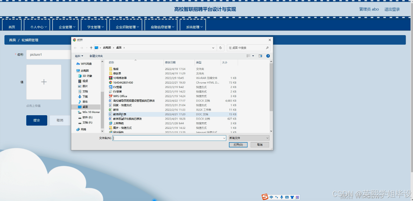The image size is (413, 201).
Task: Click the up-one-level arrow icon
Action: pos(91,48)
